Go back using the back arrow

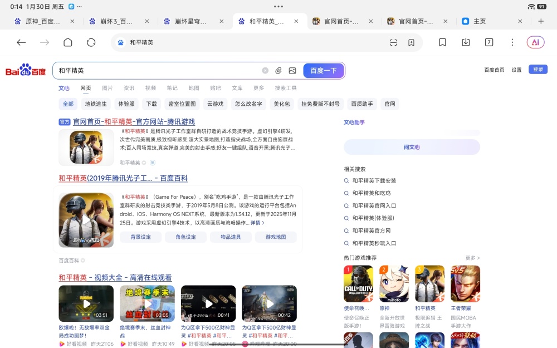21,42
